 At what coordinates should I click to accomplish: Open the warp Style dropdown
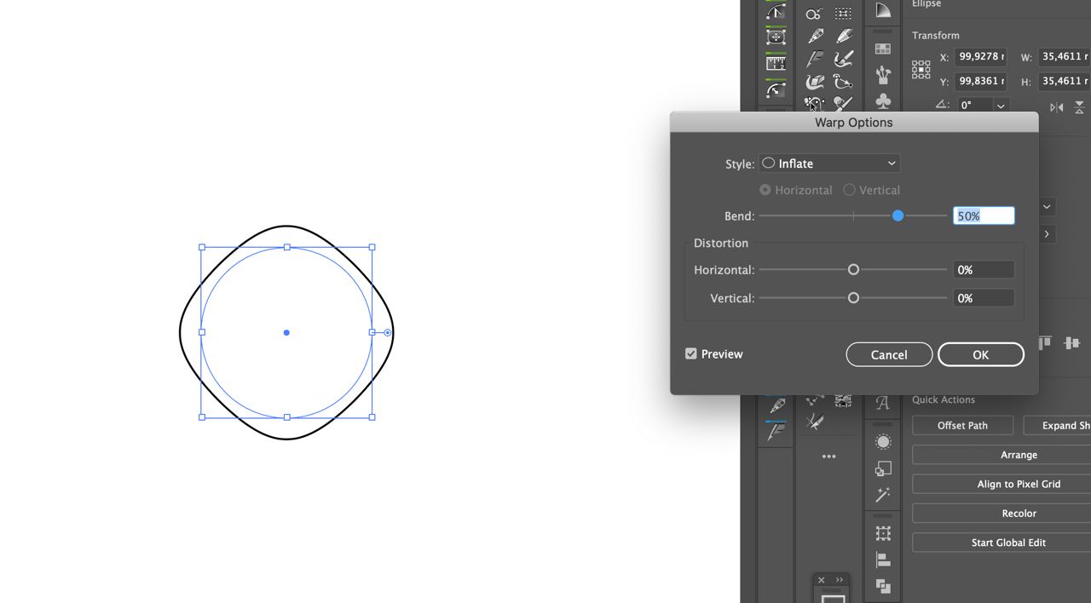click(829, 164)
